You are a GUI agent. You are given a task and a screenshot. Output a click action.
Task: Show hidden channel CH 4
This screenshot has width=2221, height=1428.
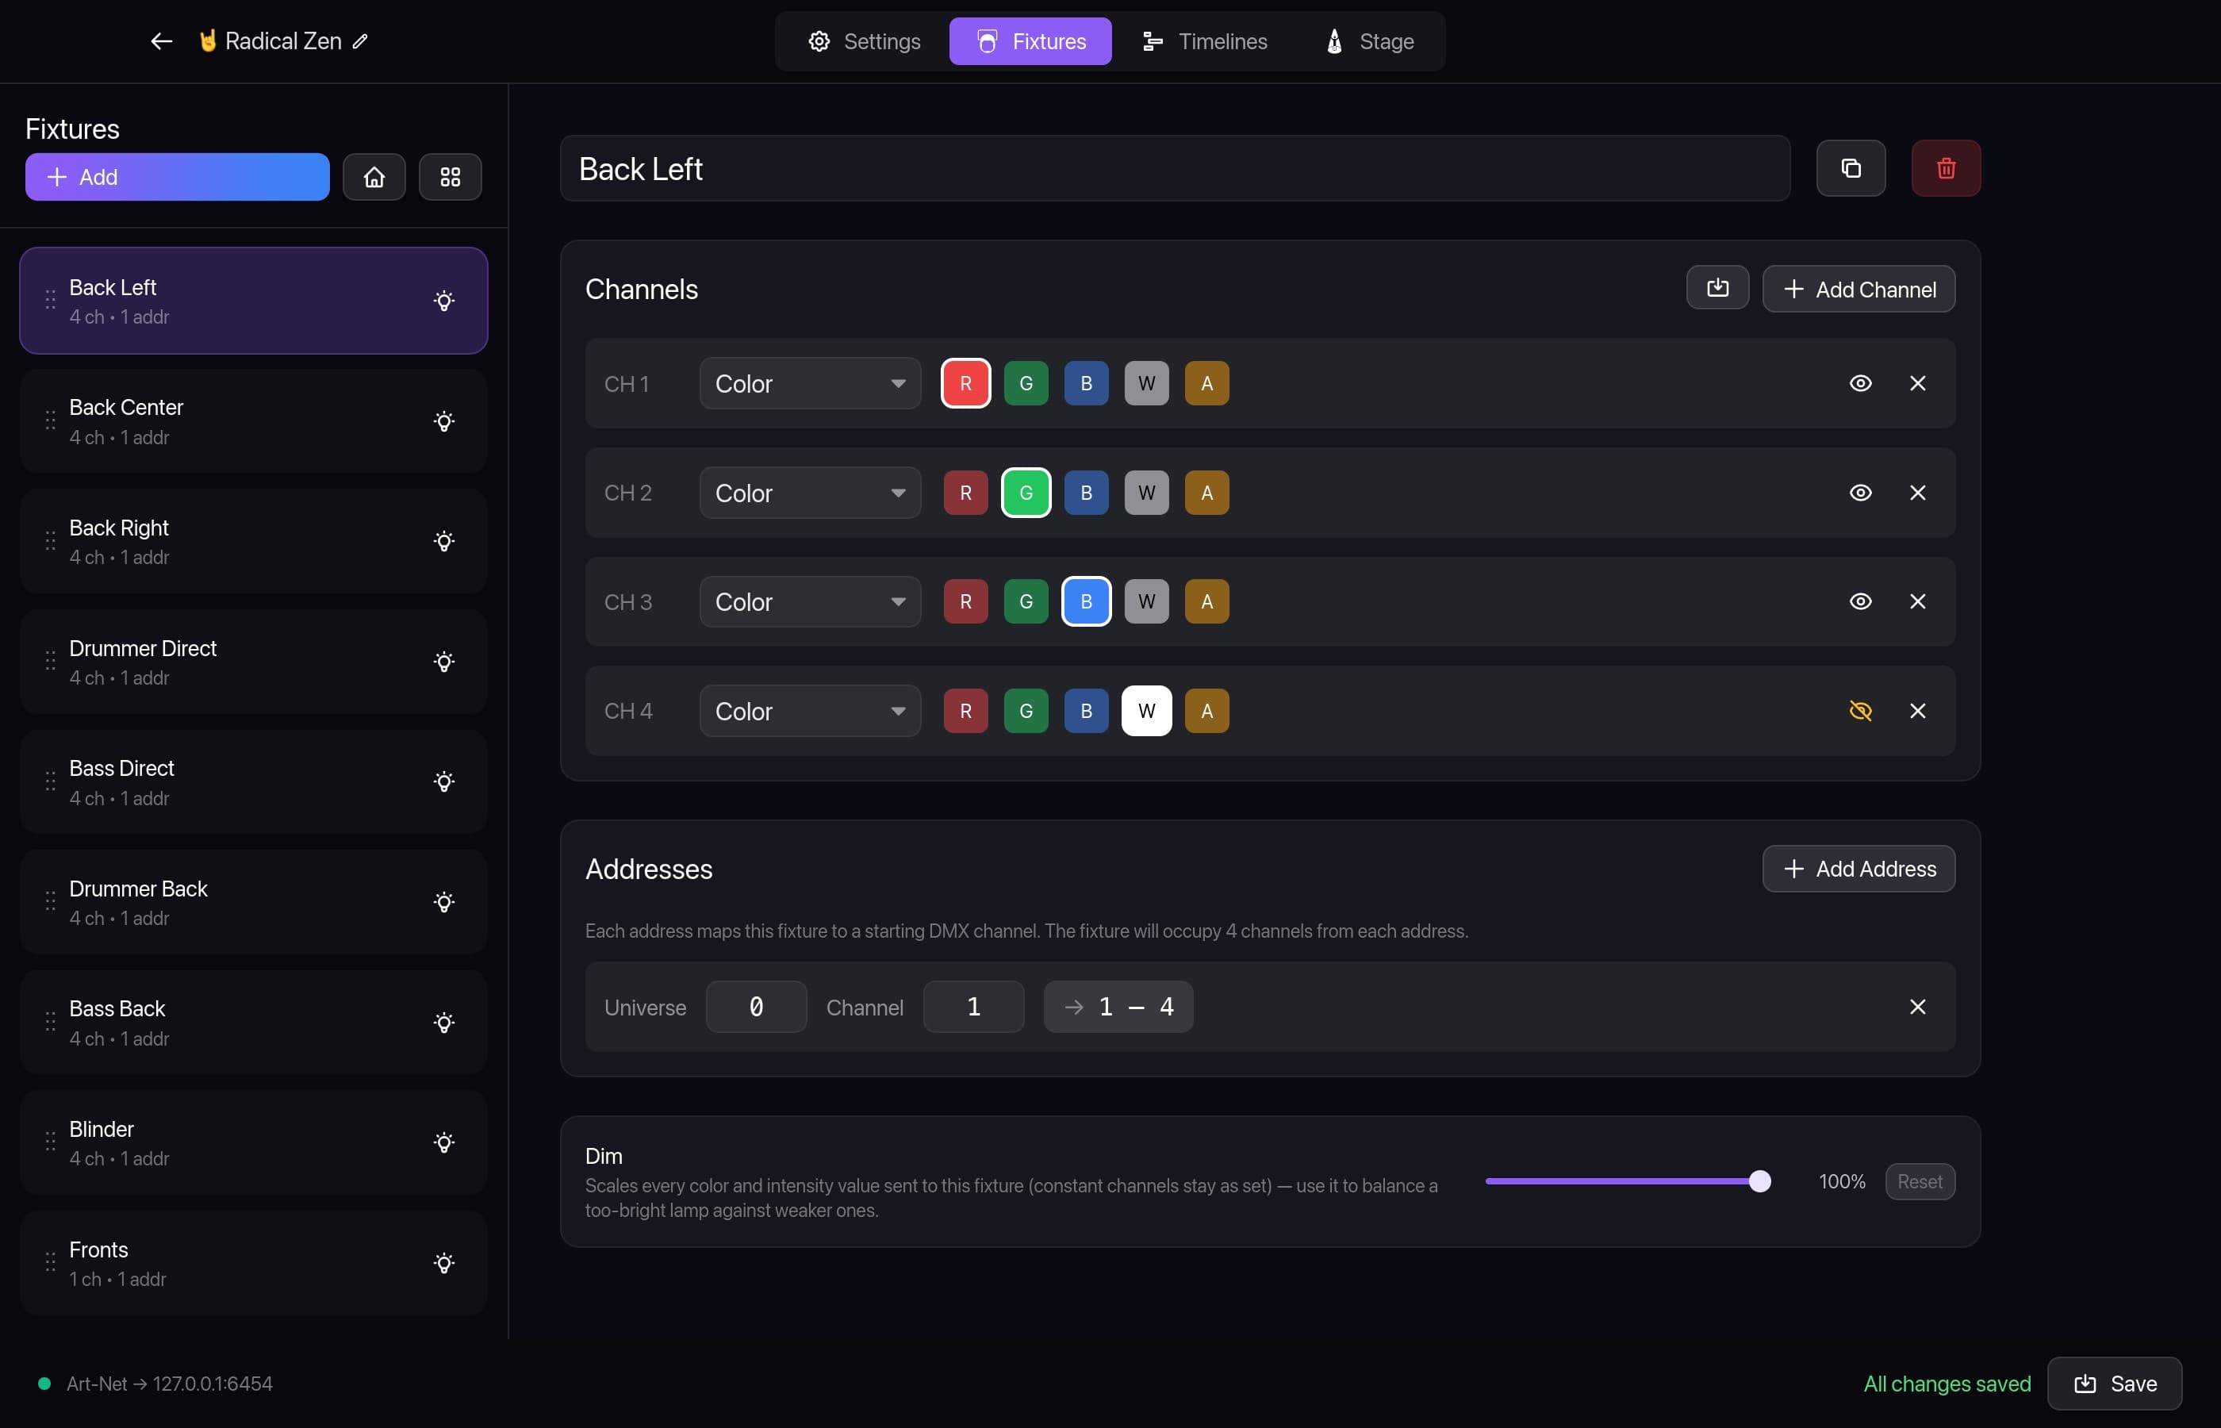[x=1859, y=711]
